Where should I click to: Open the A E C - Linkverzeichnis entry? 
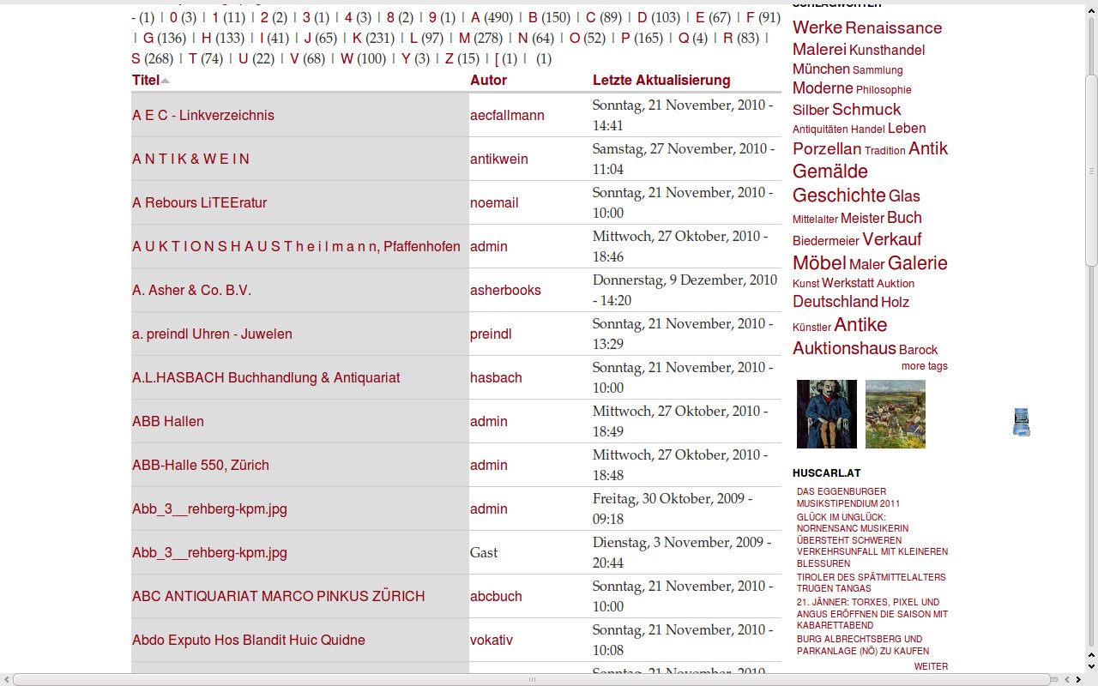pos(203,115)
